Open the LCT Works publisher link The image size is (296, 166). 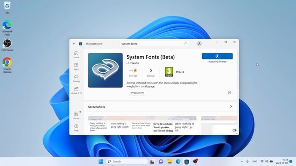click(133, 63)
